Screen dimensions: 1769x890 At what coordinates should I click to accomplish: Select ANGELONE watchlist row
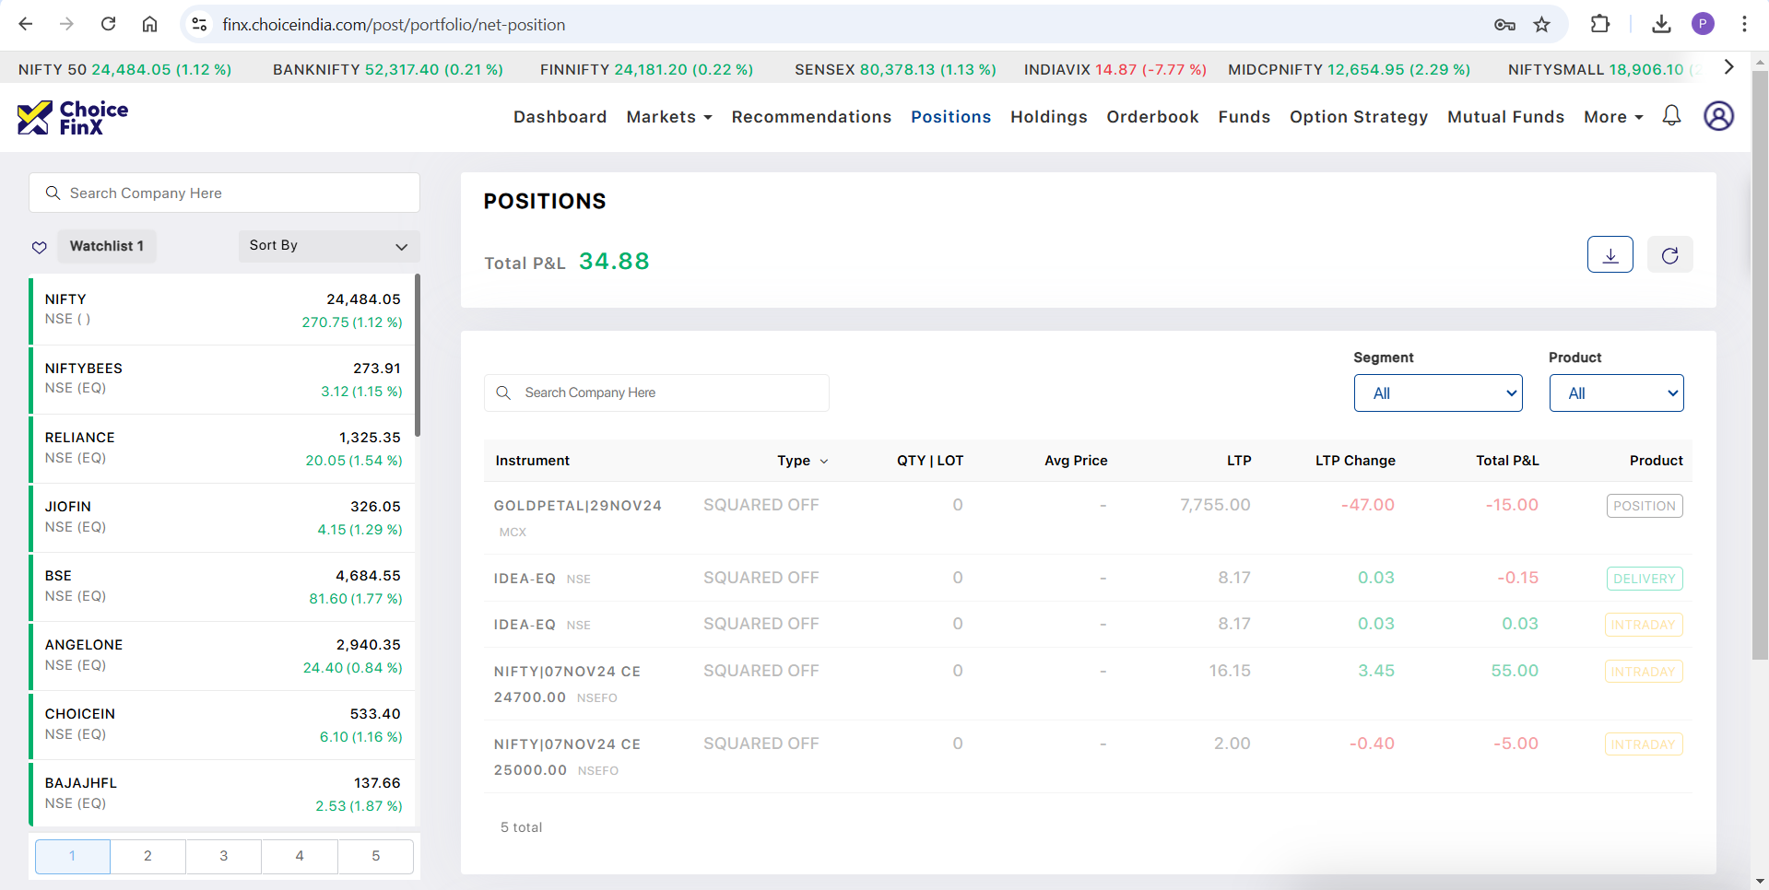click(222, 656)
